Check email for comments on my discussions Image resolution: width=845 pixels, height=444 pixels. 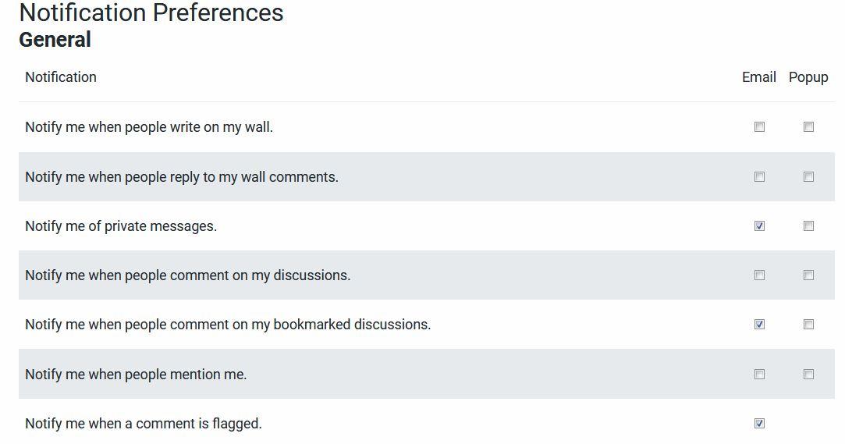[x=759, y=275]
